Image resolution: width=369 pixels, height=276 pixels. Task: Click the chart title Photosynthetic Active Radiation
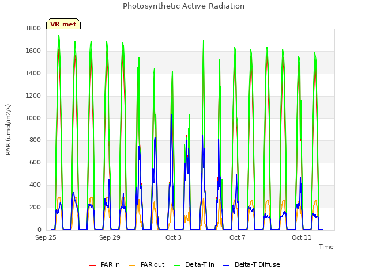click(x=183, y=6)
